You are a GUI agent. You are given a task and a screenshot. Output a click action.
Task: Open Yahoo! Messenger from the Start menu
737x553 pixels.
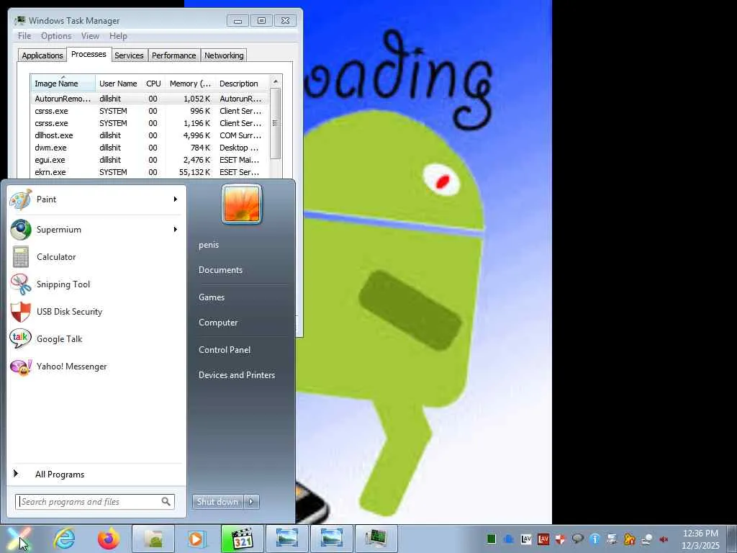96,366
